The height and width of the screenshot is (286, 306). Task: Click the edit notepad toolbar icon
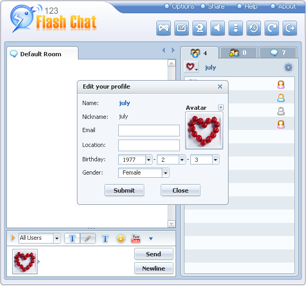coord(181,28)
